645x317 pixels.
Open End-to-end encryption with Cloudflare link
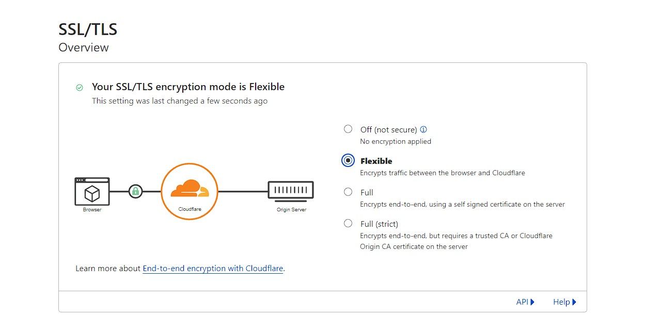213,269
